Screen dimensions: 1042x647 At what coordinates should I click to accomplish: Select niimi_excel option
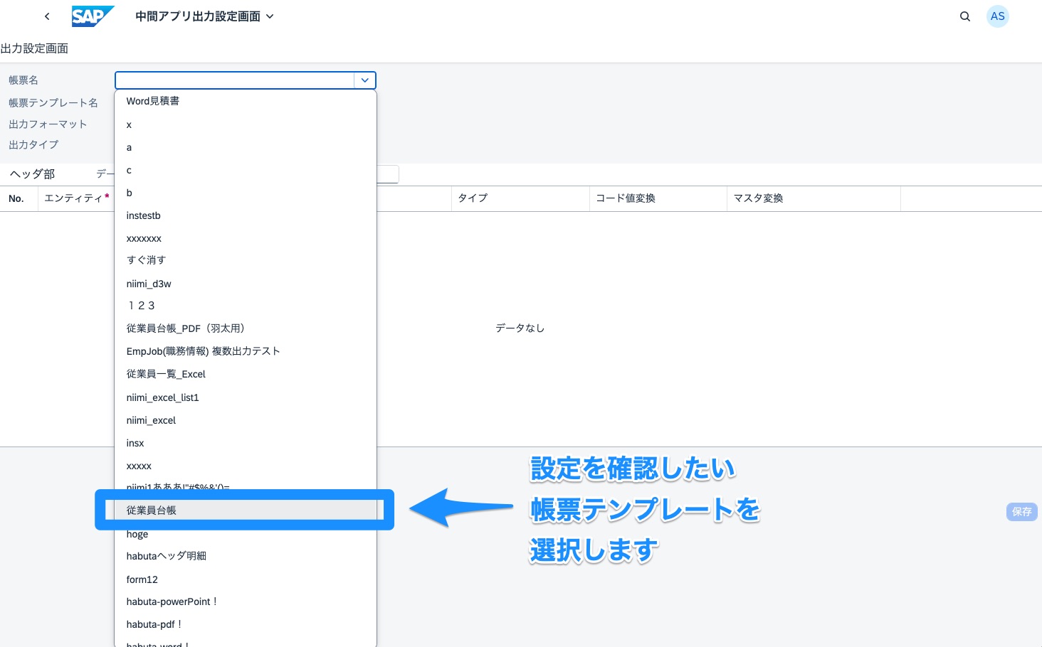tap(246, 420)
